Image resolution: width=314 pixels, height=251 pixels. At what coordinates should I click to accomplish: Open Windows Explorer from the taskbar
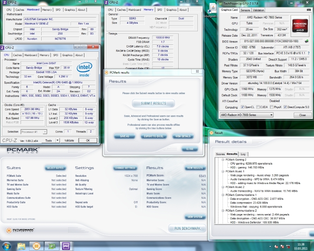21,246
